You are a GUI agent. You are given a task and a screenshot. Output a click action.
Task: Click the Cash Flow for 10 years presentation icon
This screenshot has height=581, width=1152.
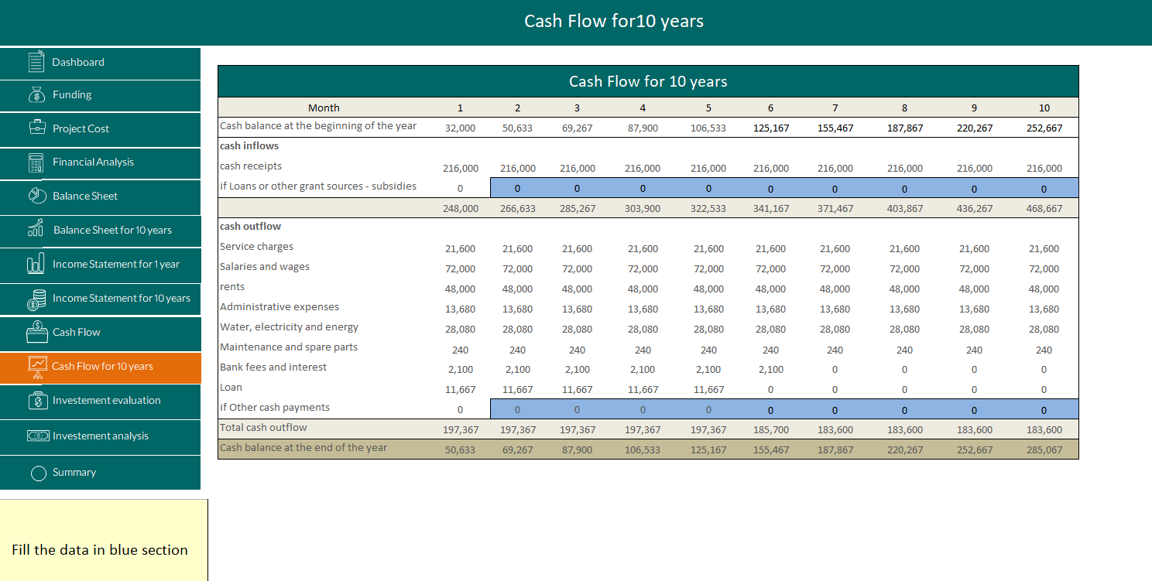[36, 367]
